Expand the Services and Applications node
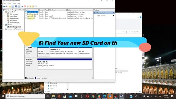176x99 pixels. pos(4,29)
